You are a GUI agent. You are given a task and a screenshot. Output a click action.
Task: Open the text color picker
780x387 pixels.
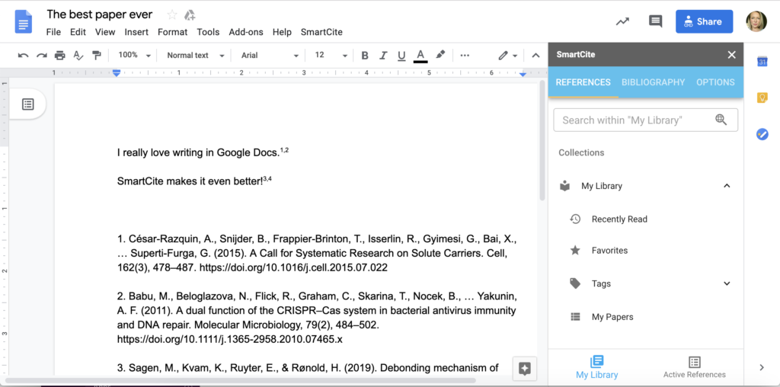tap(420, 56)
